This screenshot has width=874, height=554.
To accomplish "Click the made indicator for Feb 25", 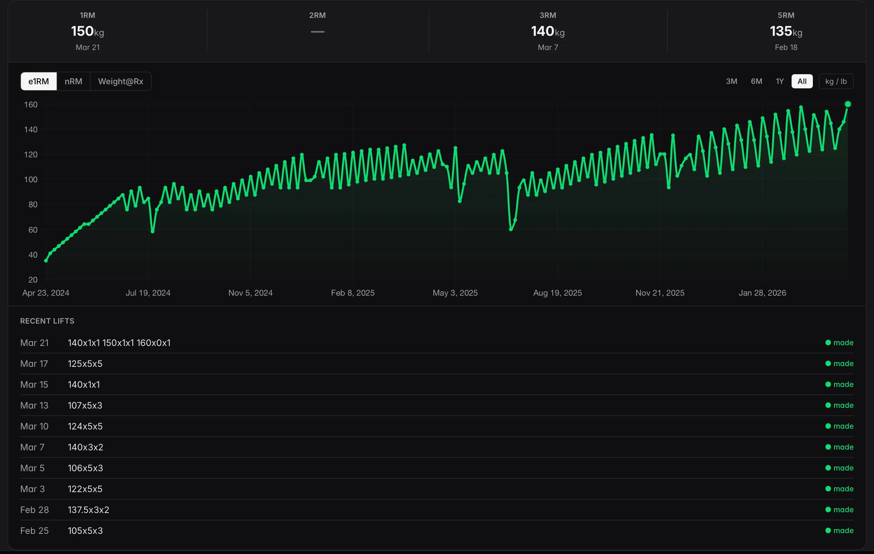I will [839, 531].
